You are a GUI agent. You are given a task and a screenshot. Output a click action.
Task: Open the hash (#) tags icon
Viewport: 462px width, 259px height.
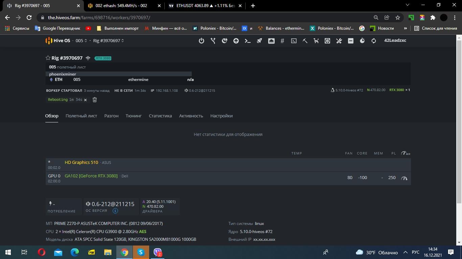tap(282, 40)
